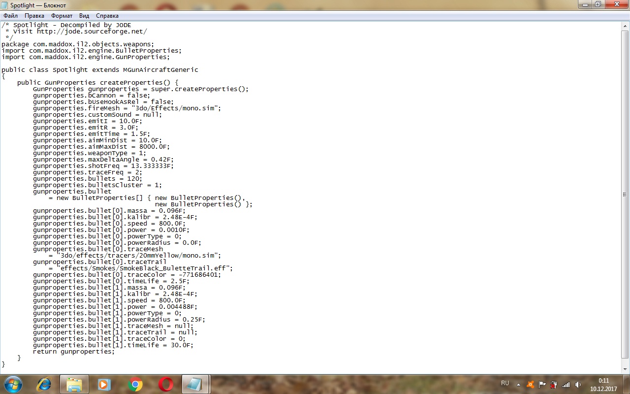Click the line "gunproperties.bullets = 120;"

pyautogui.click(x=88, y=178)
